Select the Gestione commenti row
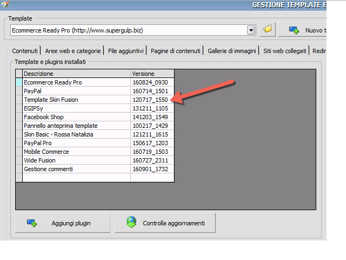 95,169
